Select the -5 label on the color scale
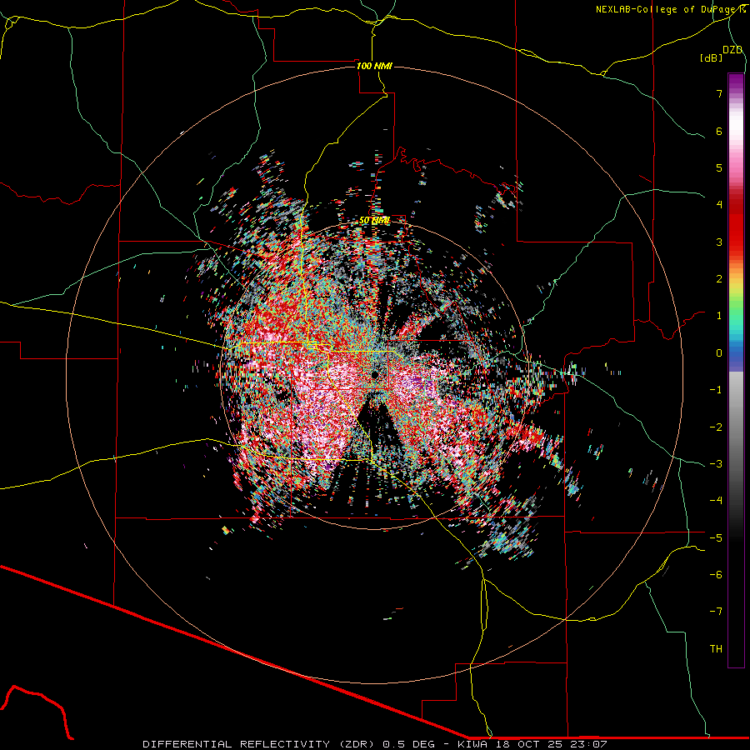Viewport: 750px width, 750px height. [x=716, y=537]
